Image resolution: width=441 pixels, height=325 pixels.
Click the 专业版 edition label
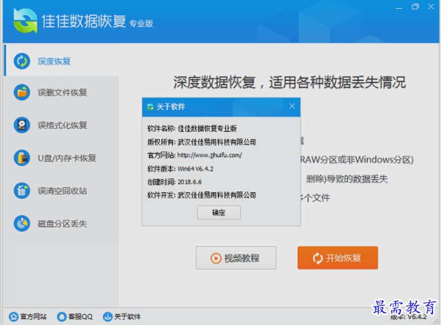coord(141,24)
